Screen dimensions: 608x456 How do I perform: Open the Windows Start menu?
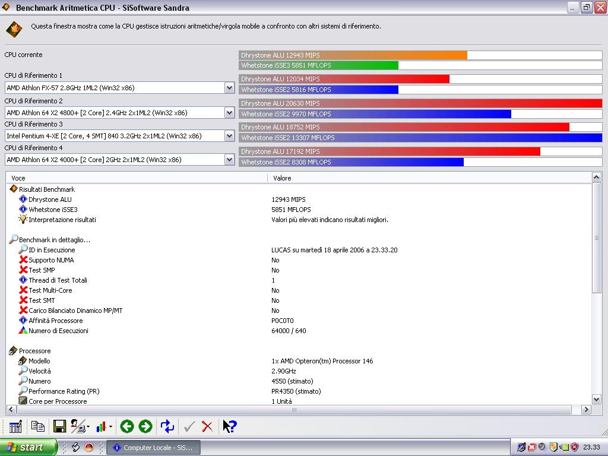(x=28, y=447)
